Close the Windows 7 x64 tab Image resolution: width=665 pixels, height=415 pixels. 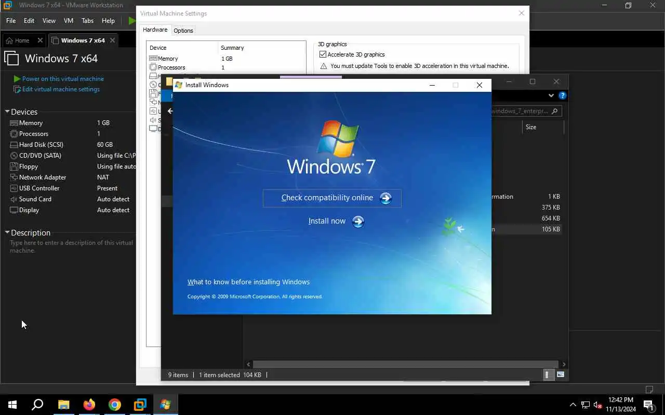click(x=112, y=40)
